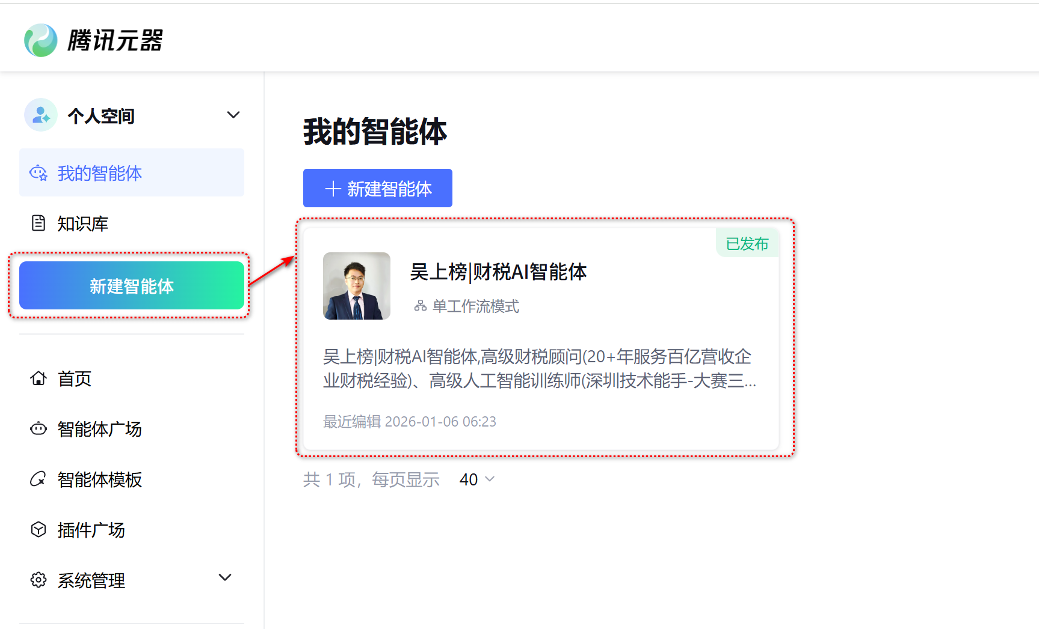The image size is (1039, 629).
Task: Click the bot icon beside 智能体广场
Action: tap(39, 429)
